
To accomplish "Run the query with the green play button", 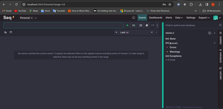I will coord(128,25).
